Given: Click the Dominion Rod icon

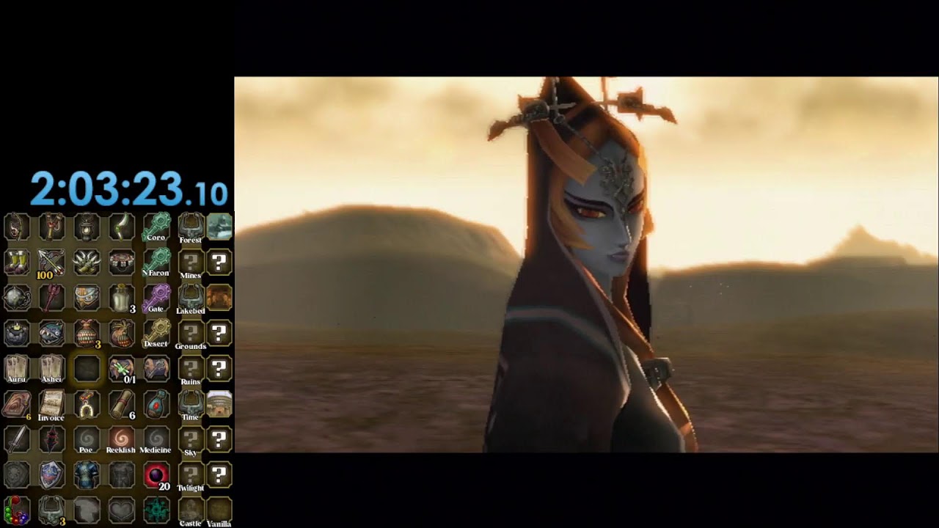Looking at the screenshot, I should tap(51, 297).
